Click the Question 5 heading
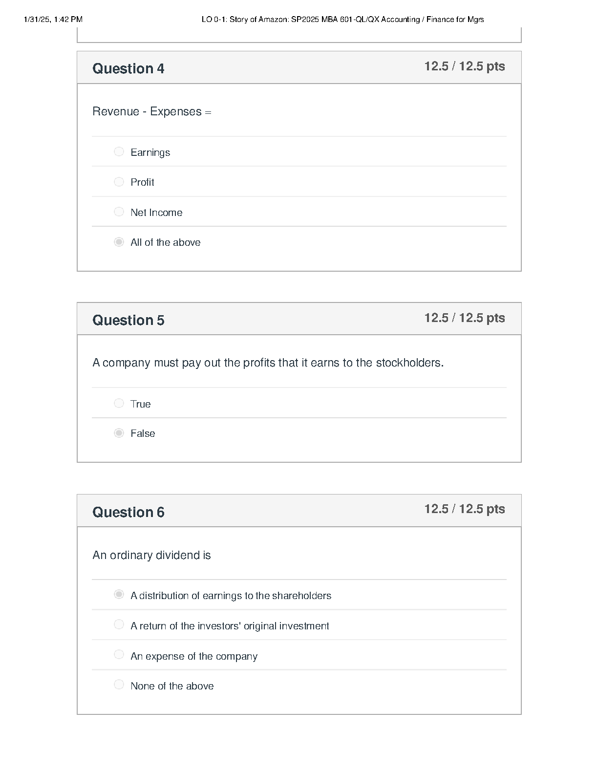Image resolution: width=598 pixels, height=774 pixels. point(128,320)
